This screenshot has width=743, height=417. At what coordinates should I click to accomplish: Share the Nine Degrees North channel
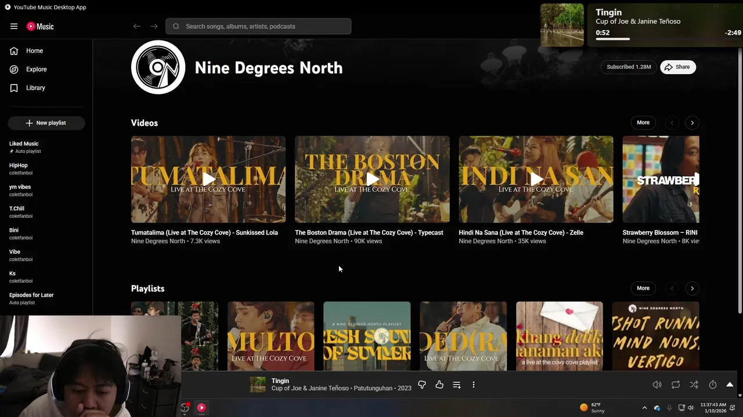coord(677,67)
